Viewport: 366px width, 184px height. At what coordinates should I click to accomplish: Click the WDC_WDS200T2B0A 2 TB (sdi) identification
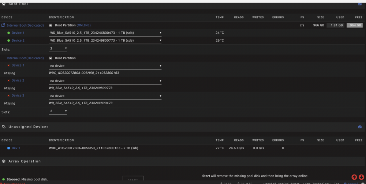point(93,148)
